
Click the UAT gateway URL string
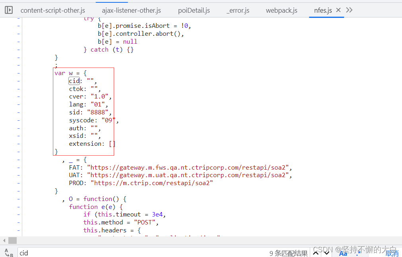point(188,175)
